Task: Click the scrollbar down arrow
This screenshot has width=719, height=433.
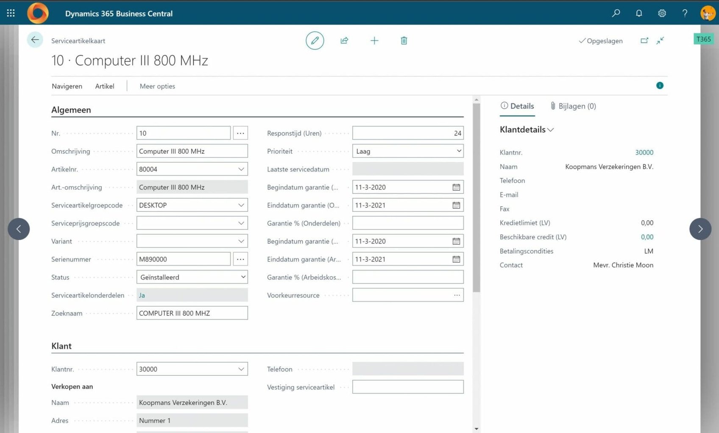Action: click(x=477, y=429)
